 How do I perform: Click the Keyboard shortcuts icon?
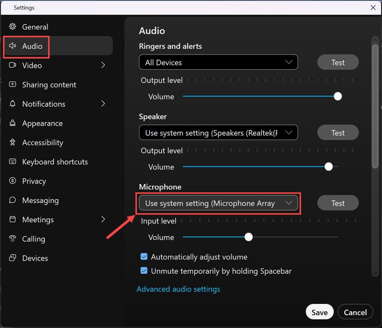(x=13, y=162)
